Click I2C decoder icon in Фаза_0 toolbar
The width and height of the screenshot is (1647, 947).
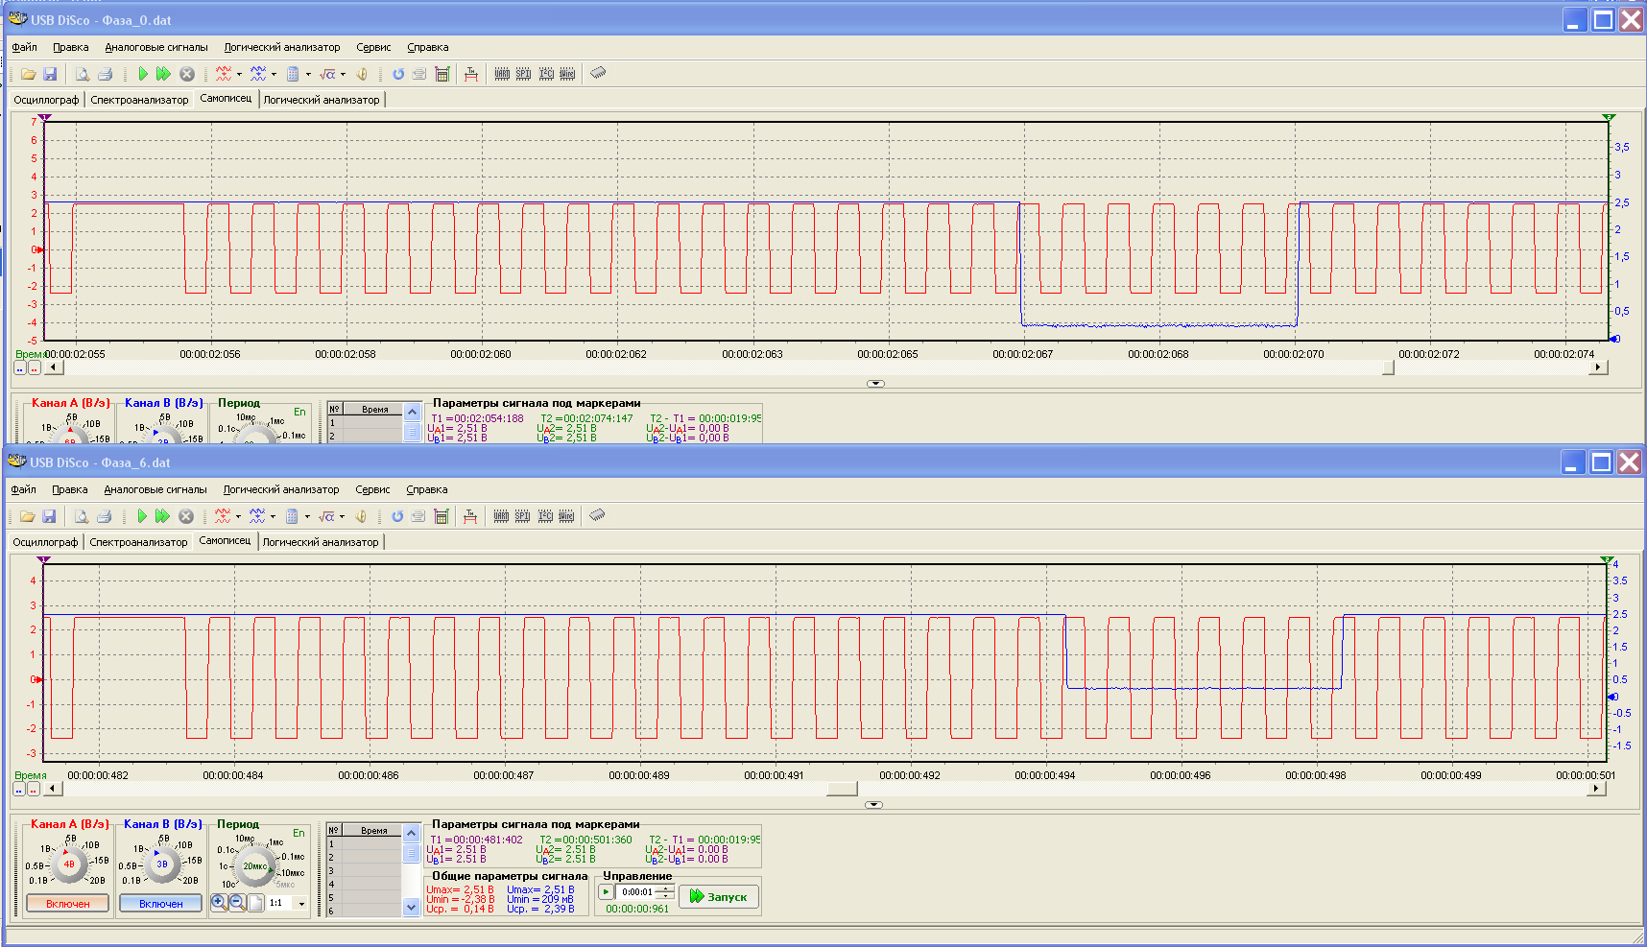pos(546,74)
